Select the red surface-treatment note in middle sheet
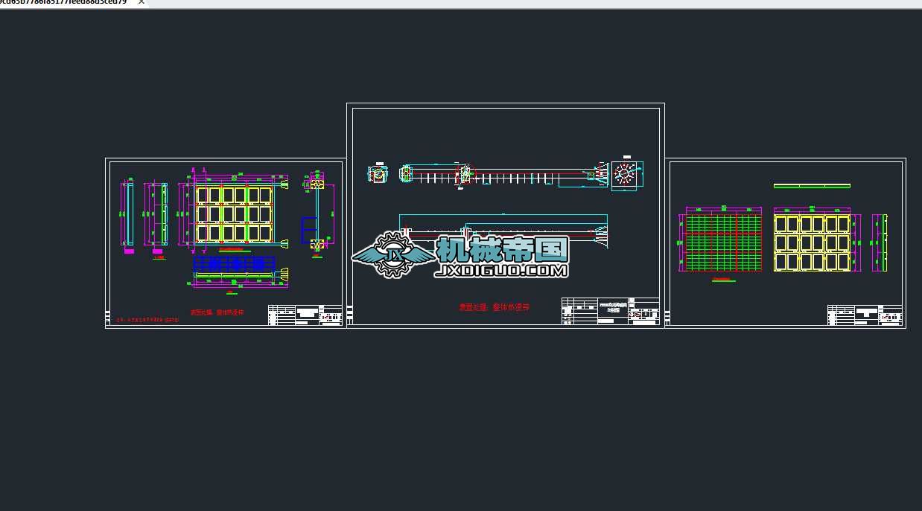Screen dimensions: 922x511 (495, 306)
